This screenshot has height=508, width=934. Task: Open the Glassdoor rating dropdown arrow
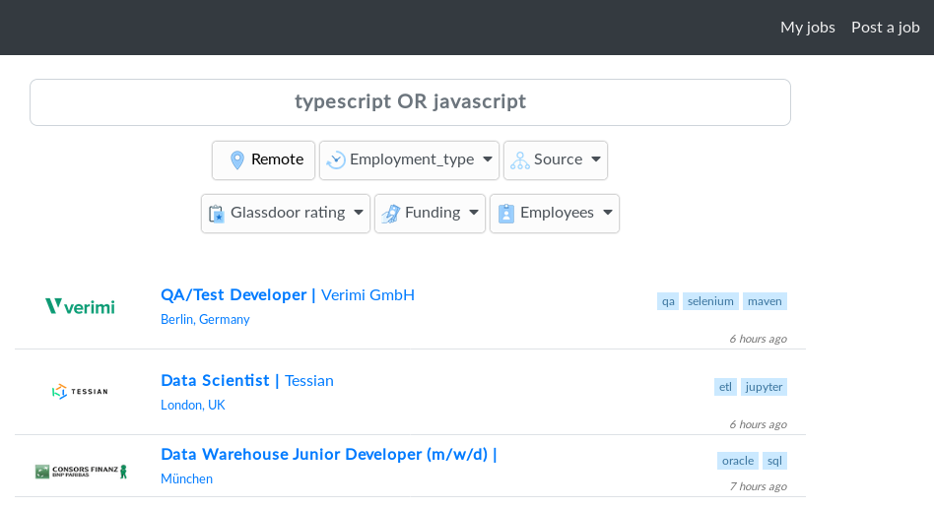359,214
